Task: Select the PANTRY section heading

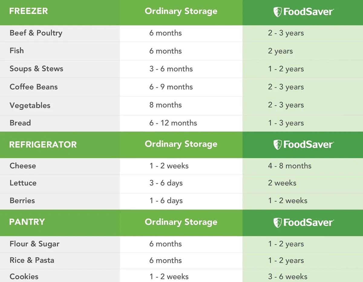Action: coord(27,222)
